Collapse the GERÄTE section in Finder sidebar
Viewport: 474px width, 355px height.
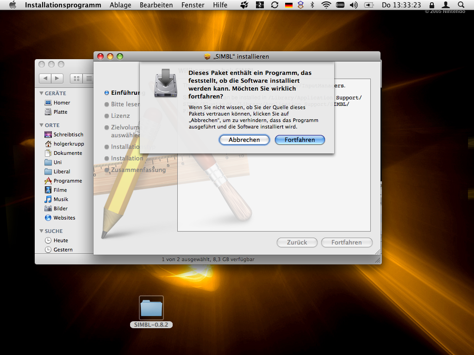pos(41,93)
